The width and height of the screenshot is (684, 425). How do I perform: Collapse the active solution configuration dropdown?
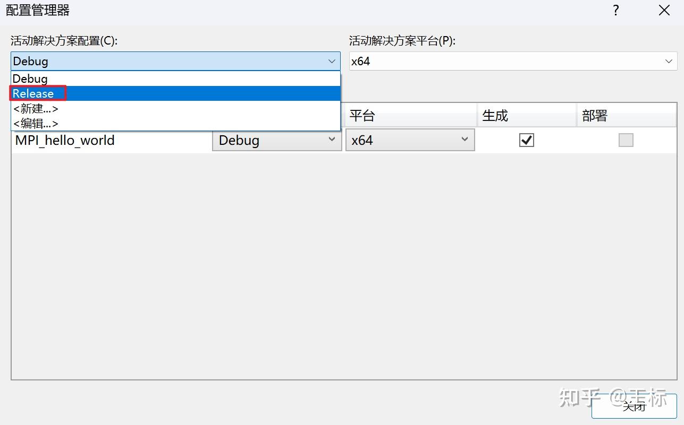pos(332,61)
